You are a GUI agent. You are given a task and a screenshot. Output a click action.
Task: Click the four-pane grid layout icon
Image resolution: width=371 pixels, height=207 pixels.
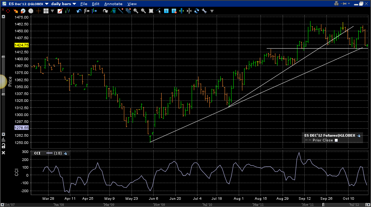46,11
